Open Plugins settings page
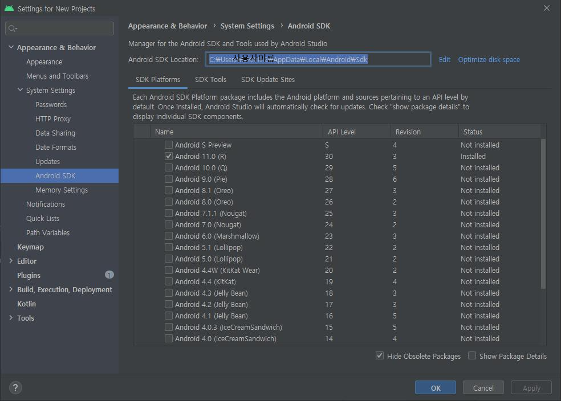This screenshot has width=561, height=401. click(29, 276)
